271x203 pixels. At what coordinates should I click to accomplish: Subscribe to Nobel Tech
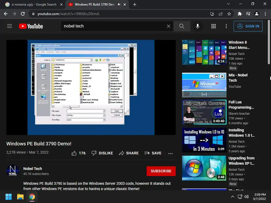click(x=161, y=171)
